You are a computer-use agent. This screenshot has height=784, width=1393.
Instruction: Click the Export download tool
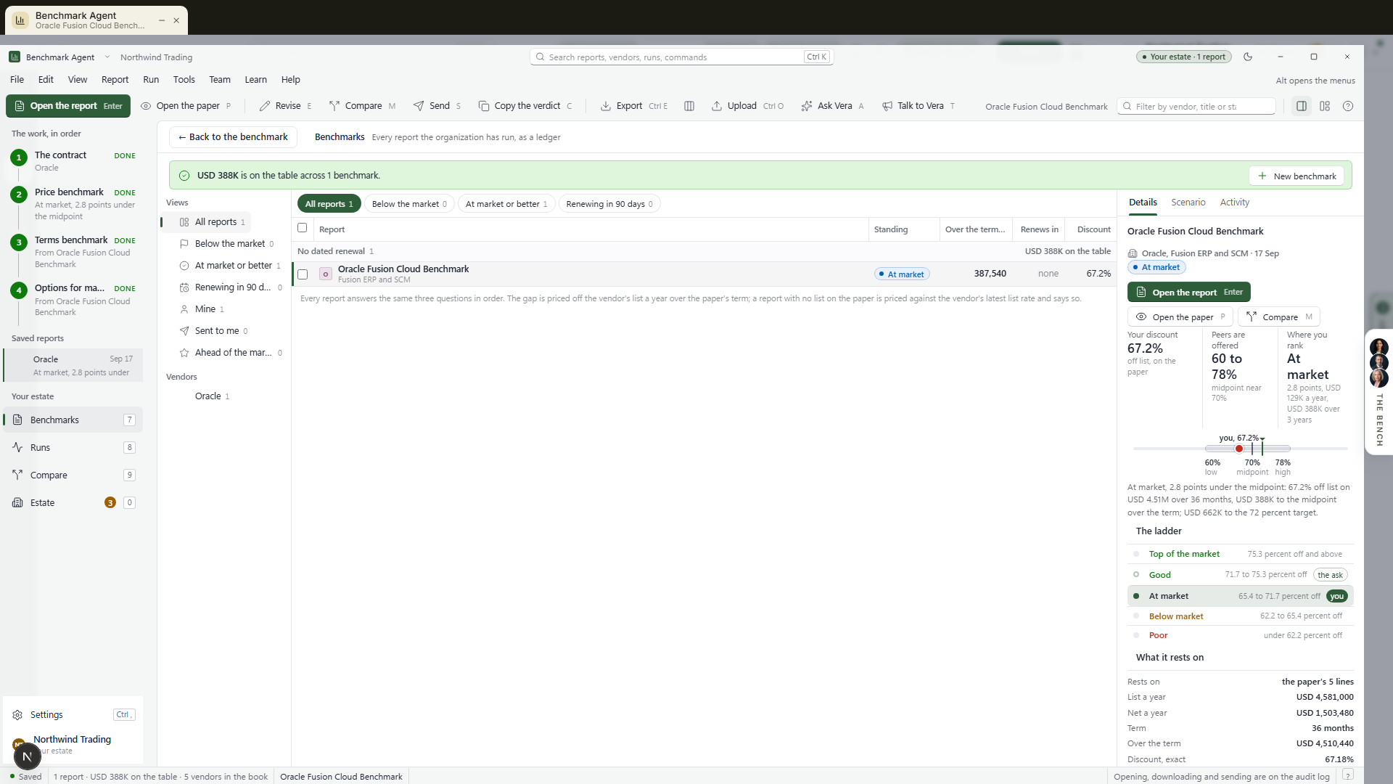(633, 106)
